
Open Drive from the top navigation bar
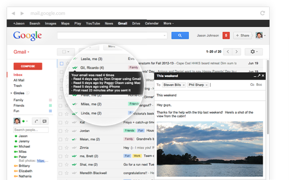[x=136, y=23]
